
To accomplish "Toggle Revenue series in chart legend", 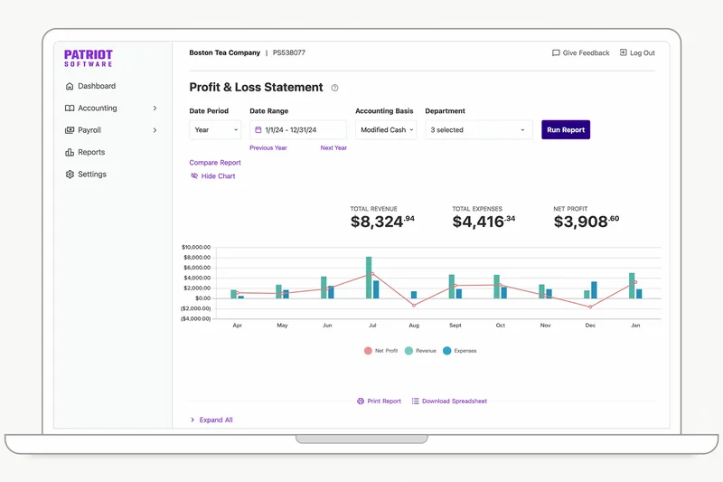I will click(420, 351).
